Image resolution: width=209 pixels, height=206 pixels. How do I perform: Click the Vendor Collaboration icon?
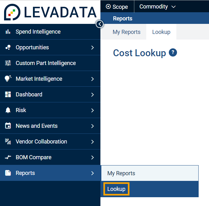pyautogui.click(x=8, y=142)
